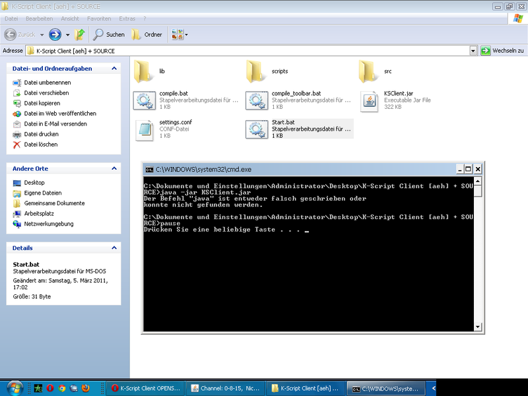528x396 pixels.
Task: Click the Start.bat name in Details panel
Action: tap(26, 265)
